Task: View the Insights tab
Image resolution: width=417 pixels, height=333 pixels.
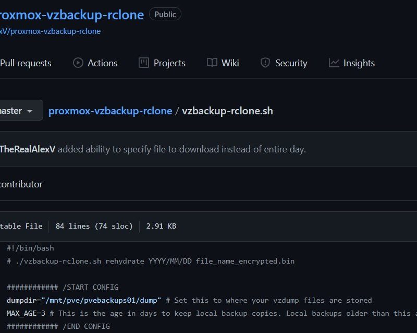Action: tap(351, 63)
